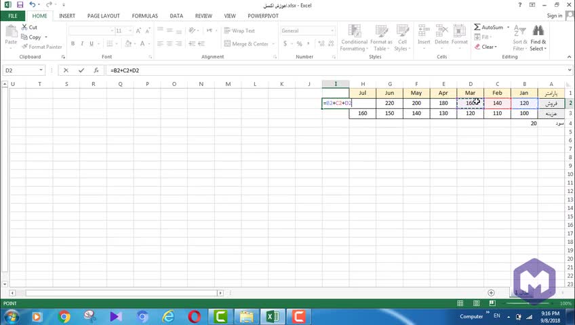Switch to the DATA tab
This screenshot has height=325, width=575.
click(176, 16)
